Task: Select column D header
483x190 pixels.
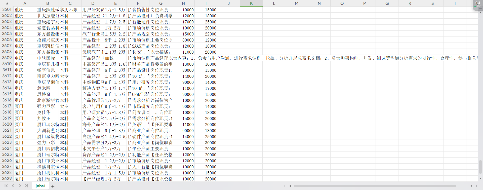Action: (93, 3)
